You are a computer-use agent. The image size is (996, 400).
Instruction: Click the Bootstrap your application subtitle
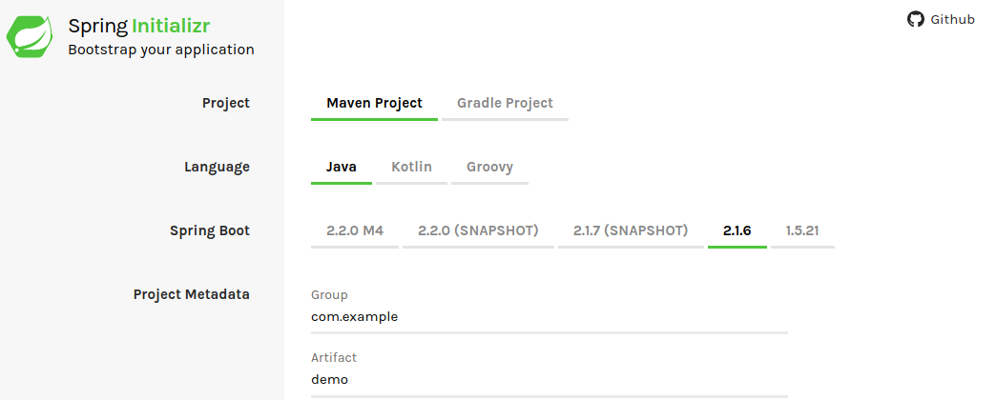pos(161,50)
